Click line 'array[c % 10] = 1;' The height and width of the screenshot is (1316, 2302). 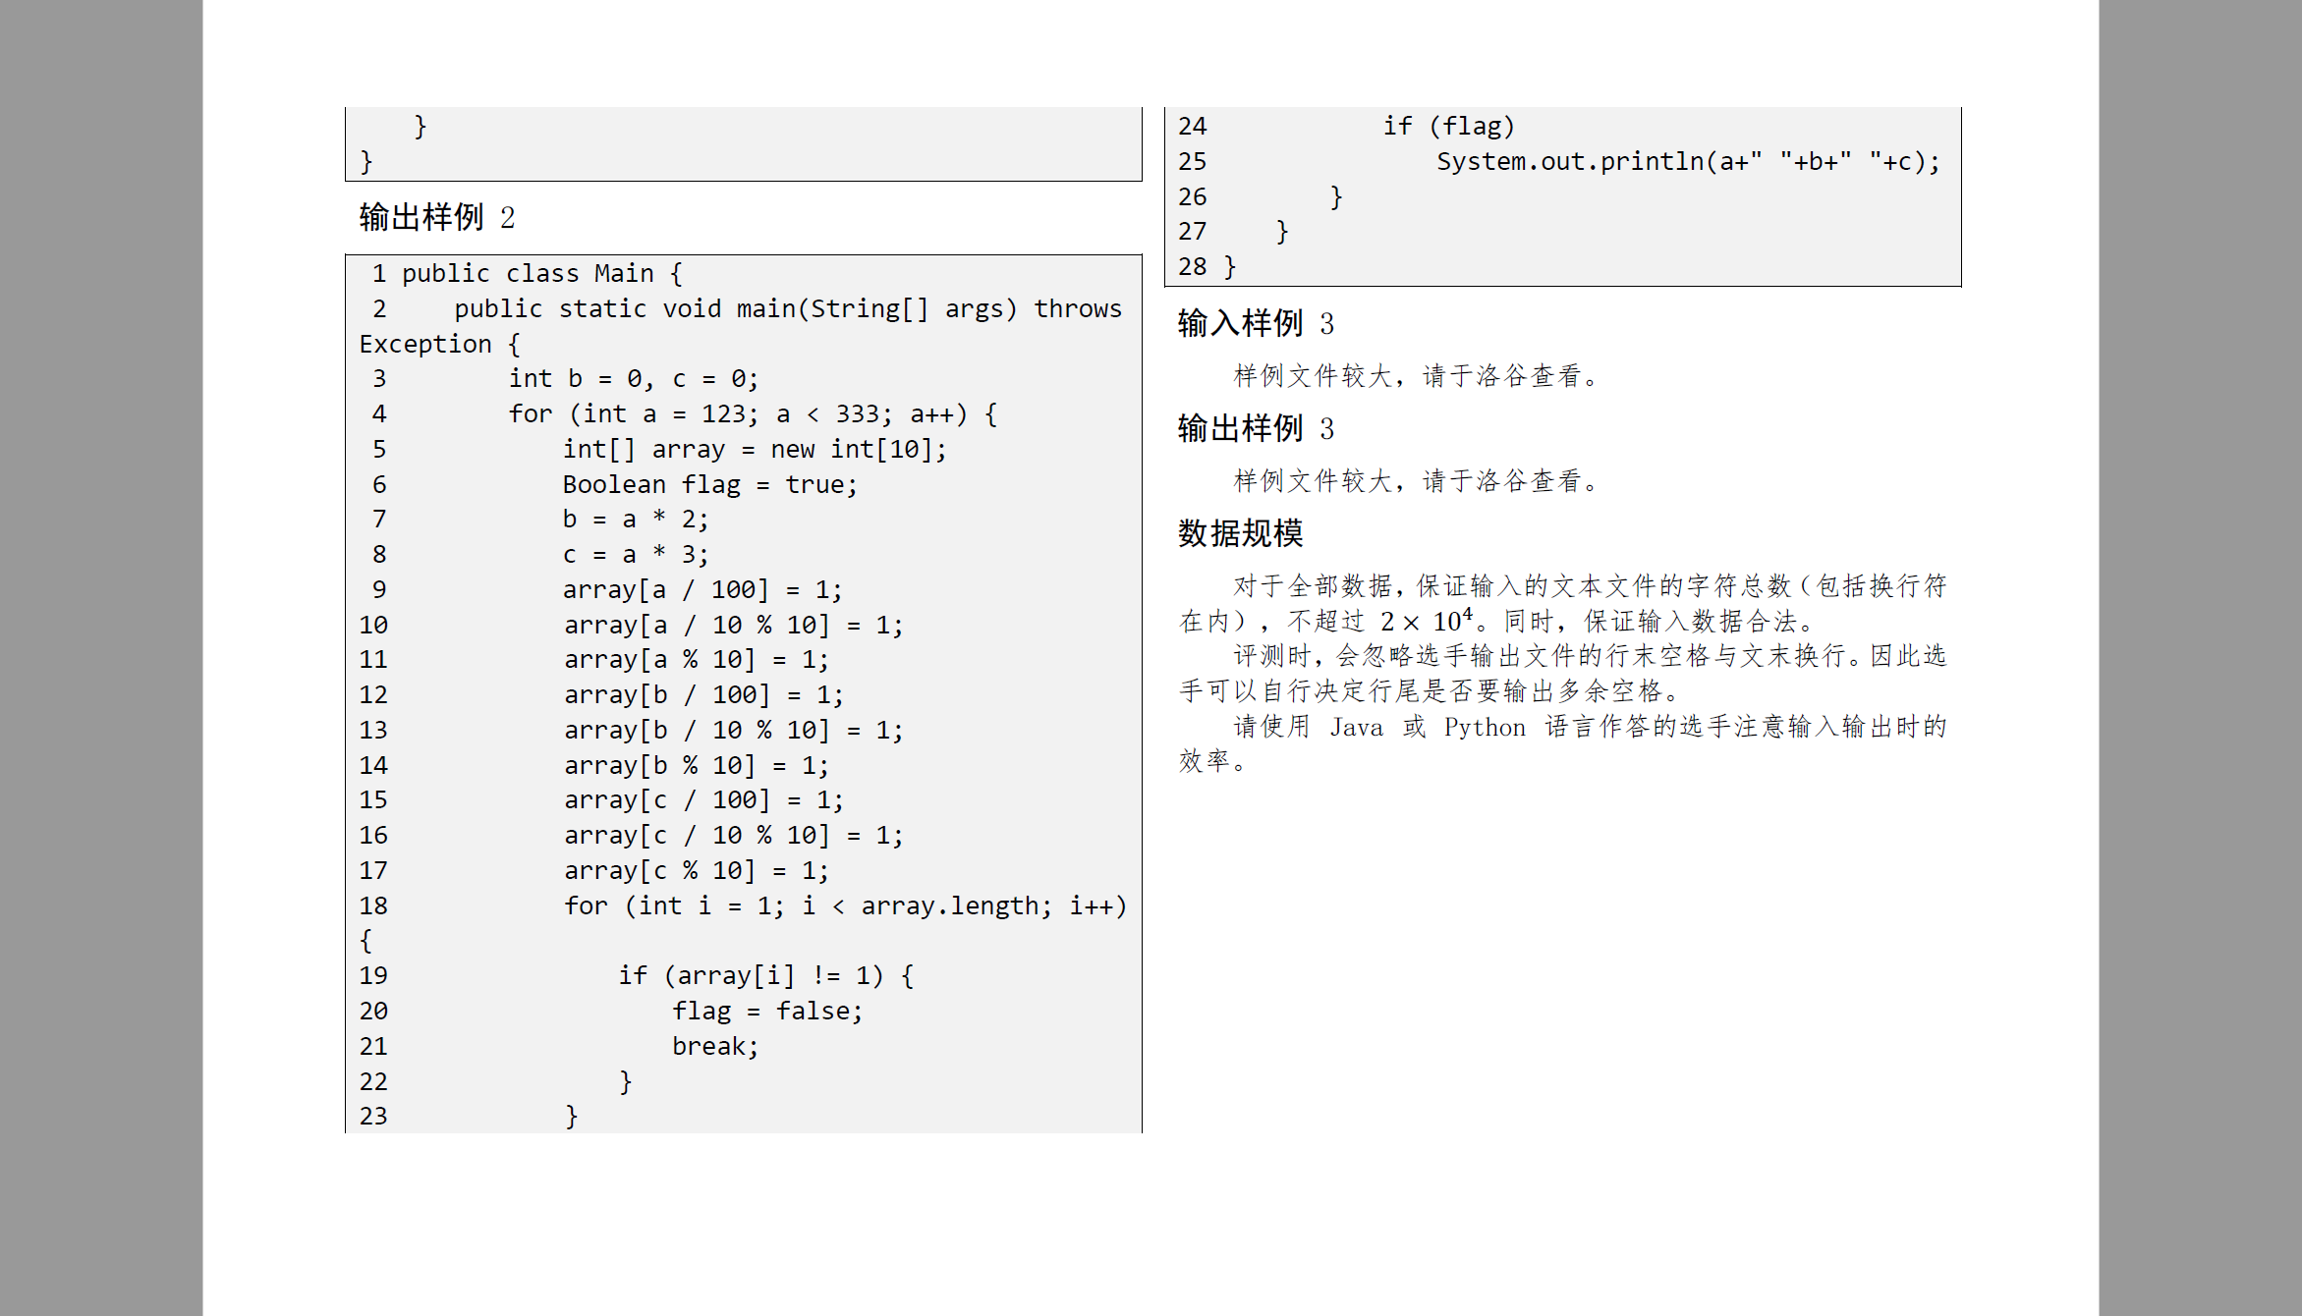[696, 871]
